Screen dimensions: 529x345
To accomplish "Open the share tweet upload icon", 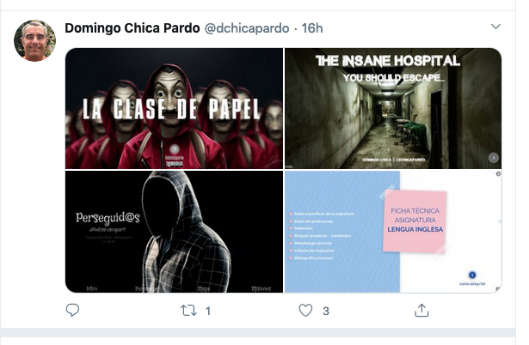I will [421, 311].
